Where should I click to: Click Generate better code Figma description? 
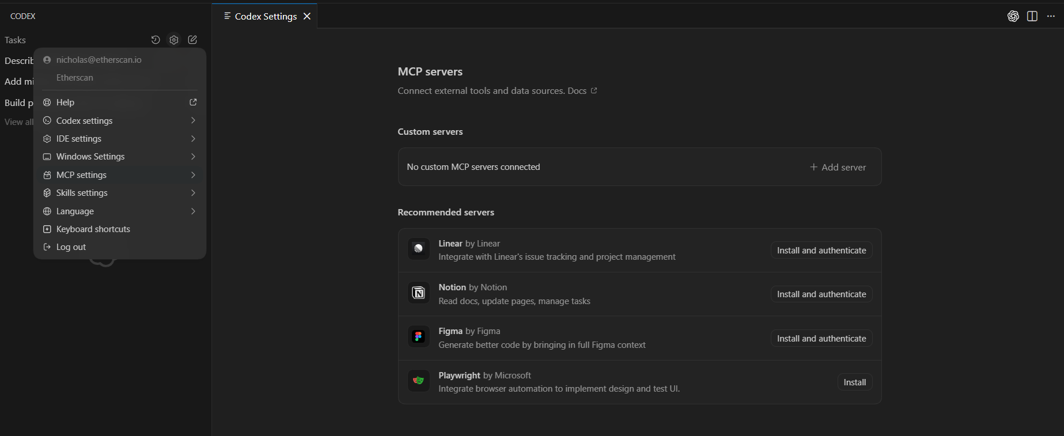542,345
